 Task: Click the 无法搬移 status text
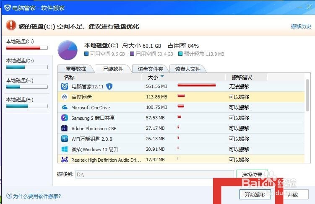pyautogui.click(x=239, y=86)
